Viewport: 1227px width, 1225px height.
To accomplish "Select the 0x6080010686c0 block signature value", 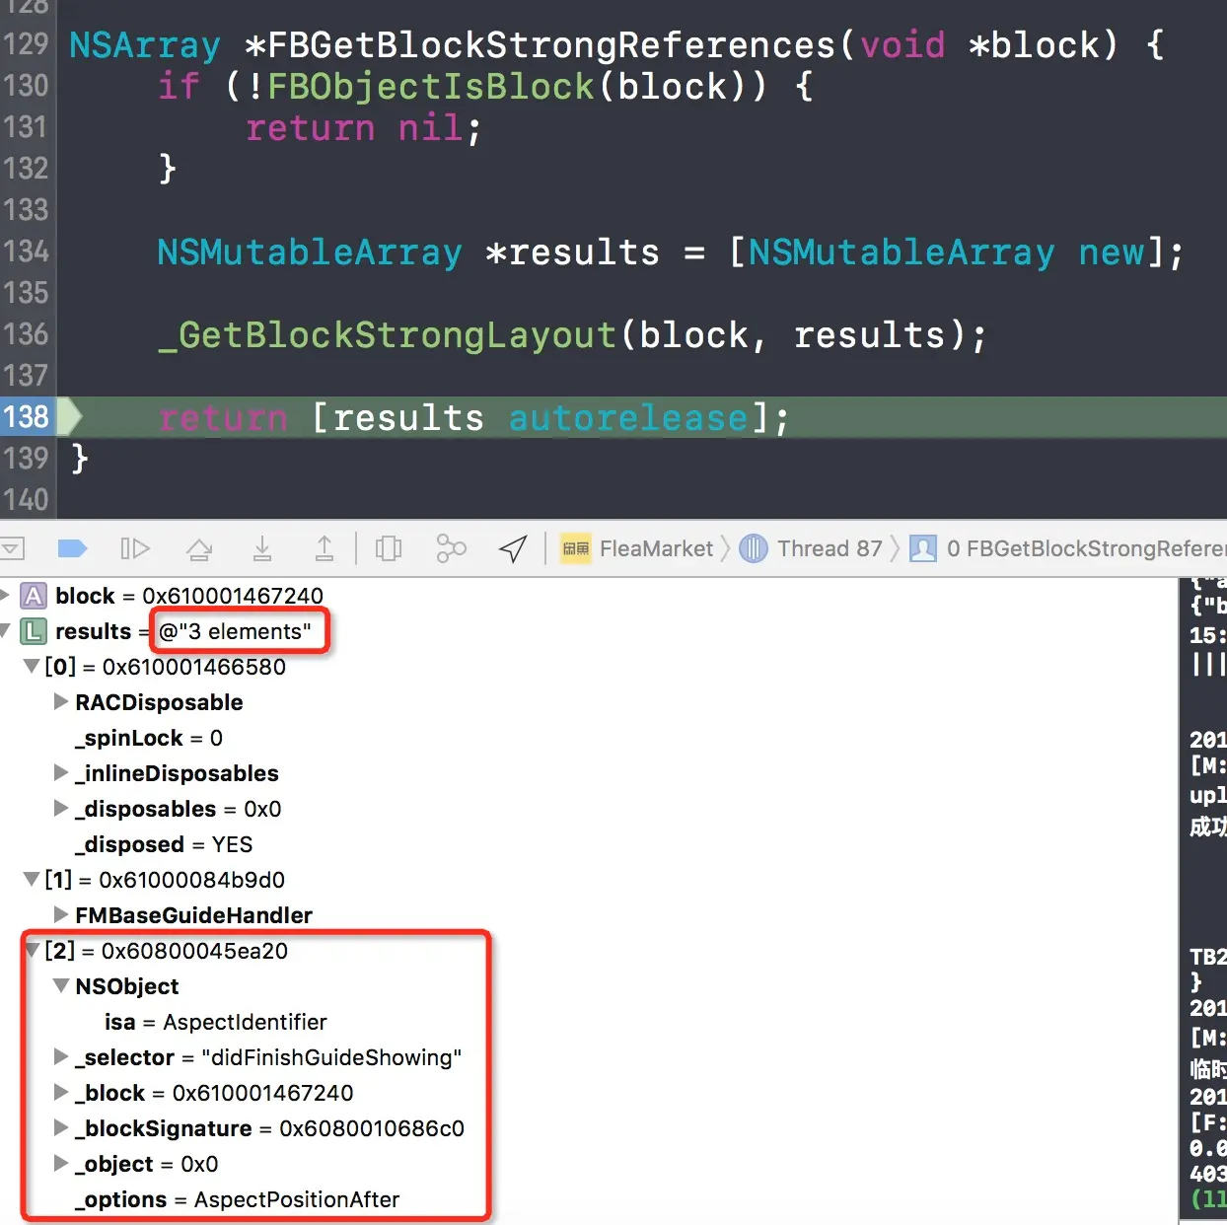I will point(372,1128).
